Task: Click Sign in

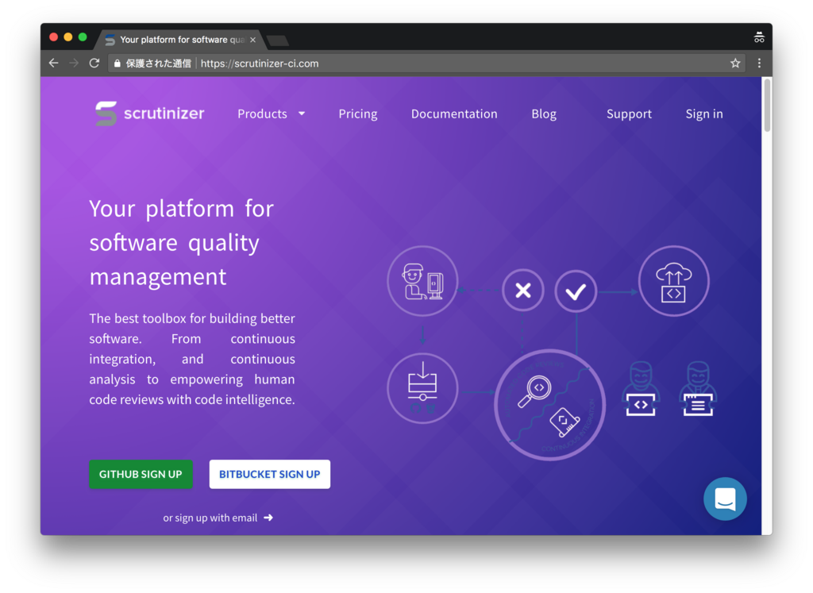Action: (704, 114)
